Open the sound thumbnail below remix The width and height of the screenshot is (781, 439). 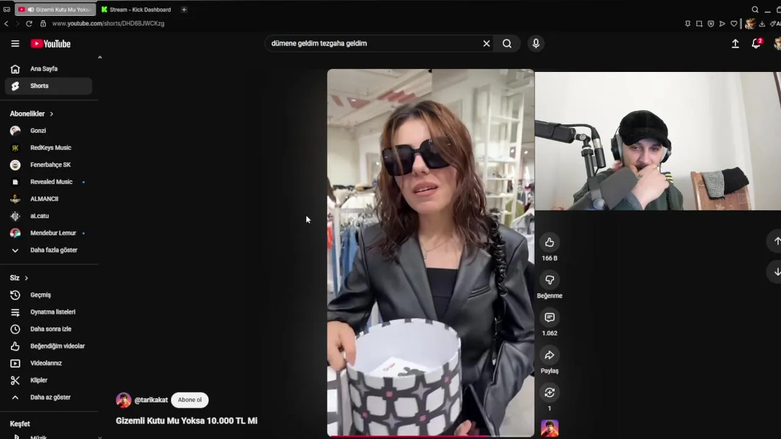pos(550,428)
